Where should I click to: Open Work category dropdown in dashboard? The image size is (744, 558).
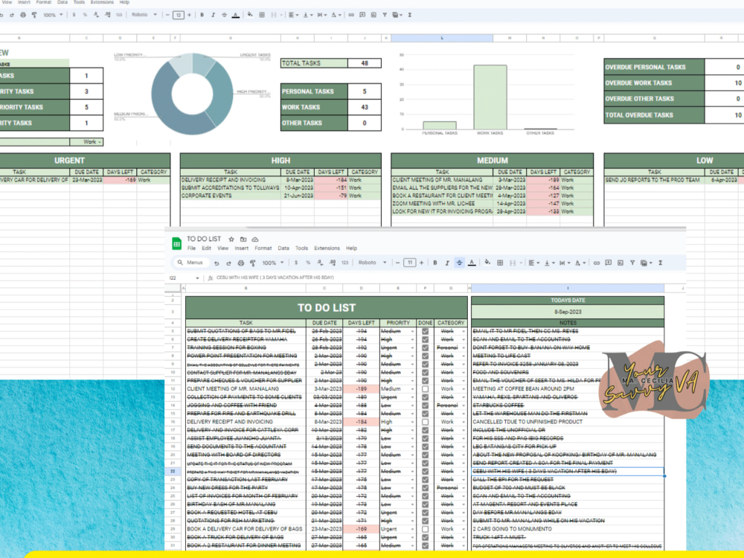click(x=100, y=142)
